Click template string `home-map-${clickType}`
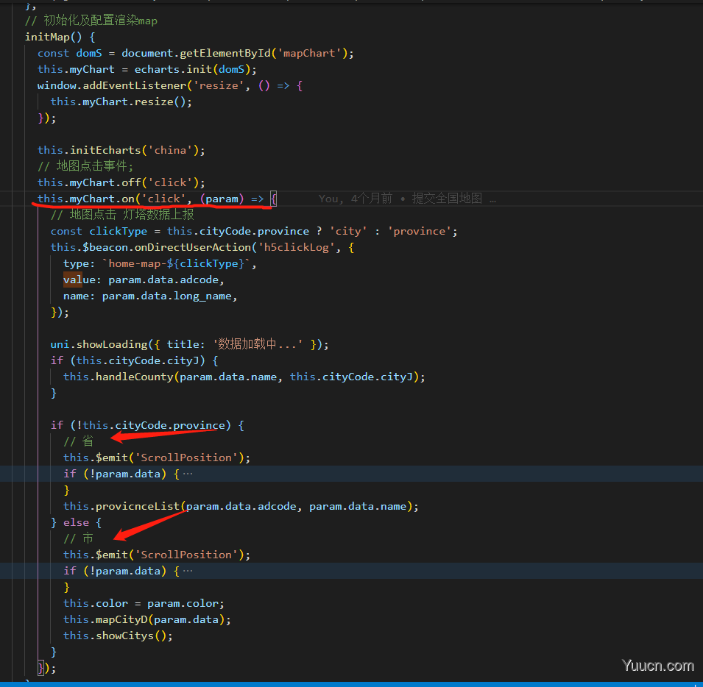 pyautogui.click(x=176, y=263)
